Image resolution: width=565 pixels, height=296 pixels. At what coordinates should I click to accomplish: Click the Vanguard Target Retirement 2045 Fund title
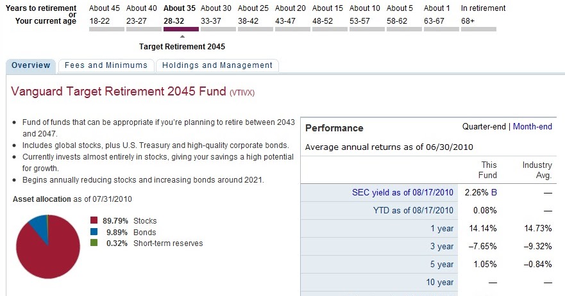(119, 92)
